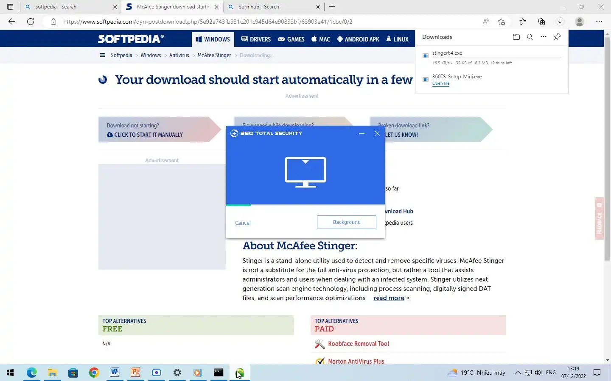Show hidden system tray icons
611x381 pixels.
(x=518, y=373)
